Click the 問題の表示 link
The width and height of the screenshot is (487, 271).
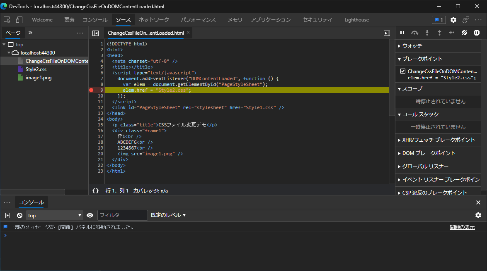tap(462, 226)
